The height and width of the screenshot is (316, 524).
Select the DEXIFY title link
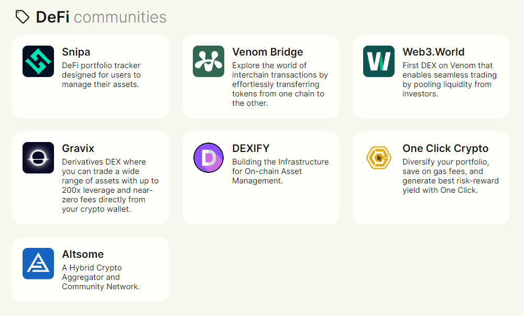point(250,148)
